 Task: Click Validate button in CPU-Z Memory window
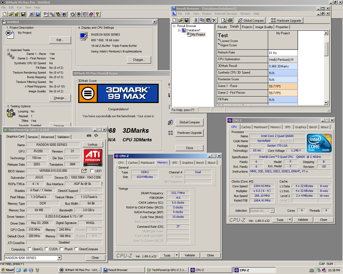pos(190,255)
